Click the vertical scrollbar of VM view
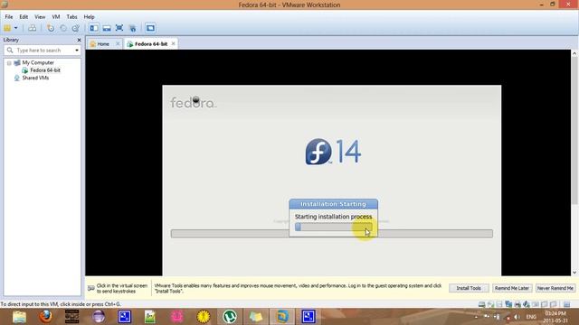Image resolution: width=579 pixels, height=325 pixels. coord(574,129)
